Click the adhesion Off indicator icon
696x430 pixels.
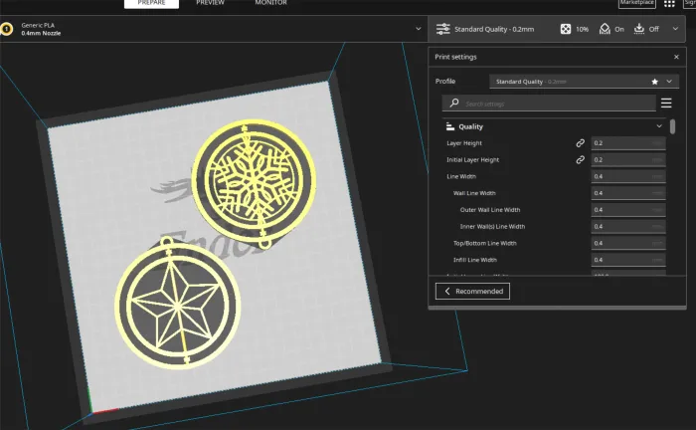pos(638,29)
